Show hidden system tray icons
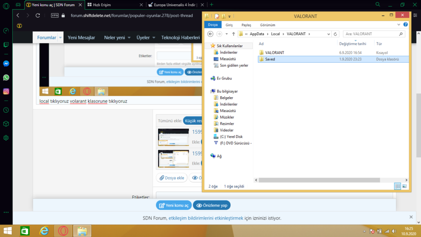Image resolution: width=421 pixels, height=237 pixels. pos(364,231)
